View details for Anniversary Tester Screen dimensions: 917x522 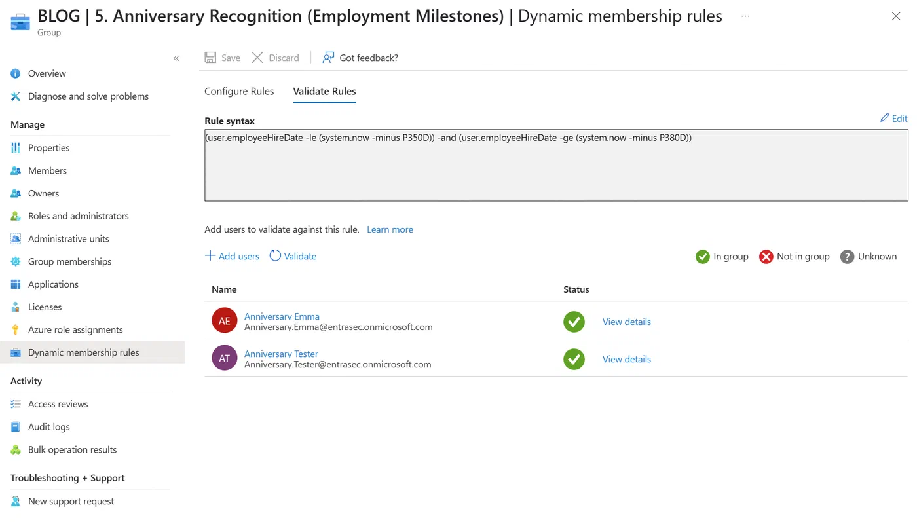(627, 359)
